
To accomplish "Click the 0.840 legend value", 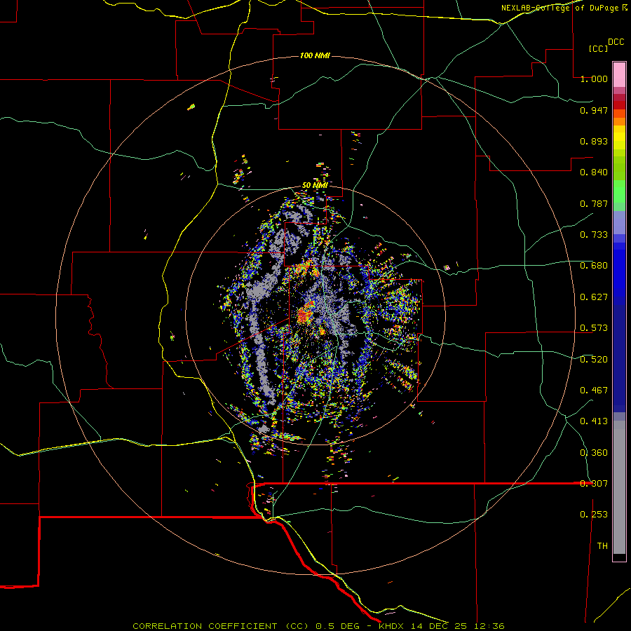I will [x=594, y=172].
